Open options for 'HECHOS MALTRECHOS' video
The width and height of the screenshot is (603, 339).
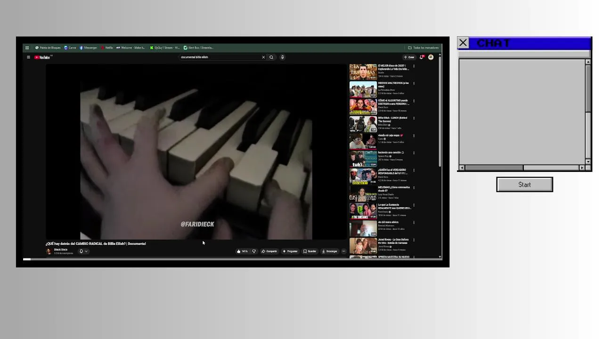tap(414, 83)
